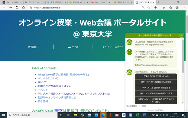Screen dimensions: 188x118
Task: Click the page scrollbar thumb
Action: point(187,24)
